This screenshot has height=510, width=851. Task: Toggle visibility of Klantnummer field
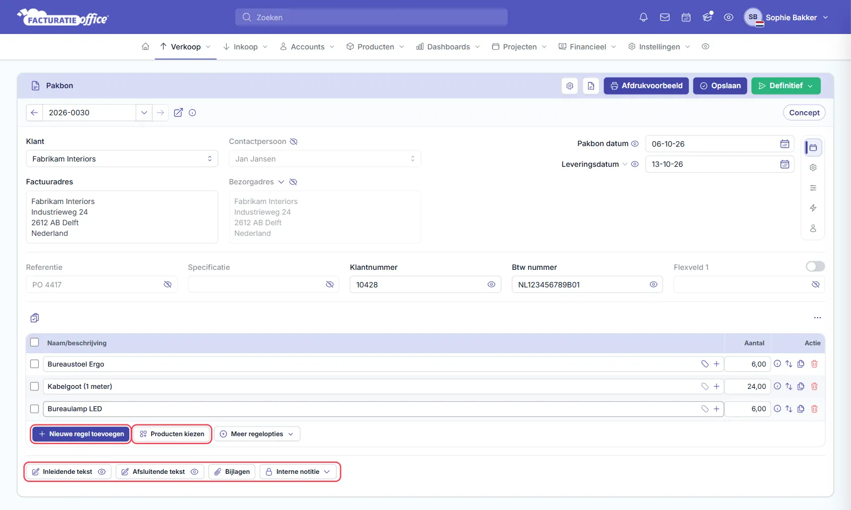(491, 284)
